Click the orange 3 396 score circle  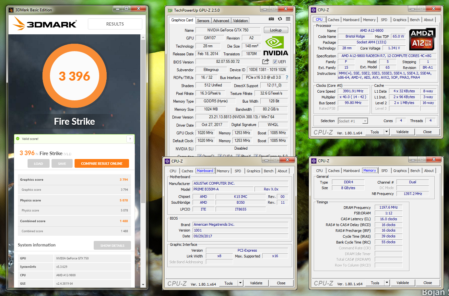pyautogui.click(x=75, y=76)
